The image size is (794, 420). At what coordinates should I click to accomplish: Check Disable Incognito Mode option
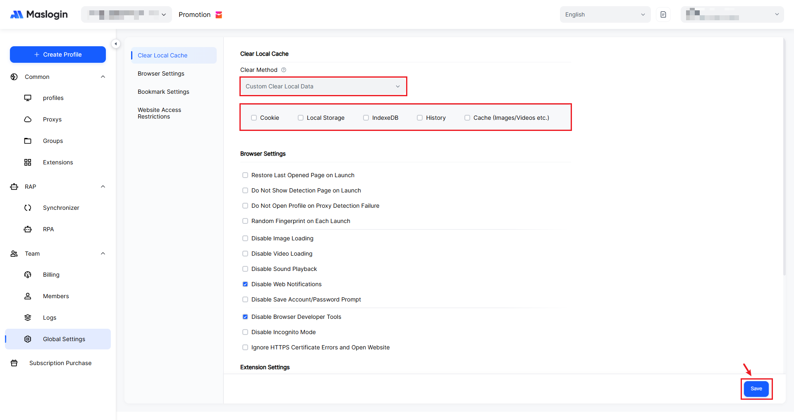coord(245,332)
